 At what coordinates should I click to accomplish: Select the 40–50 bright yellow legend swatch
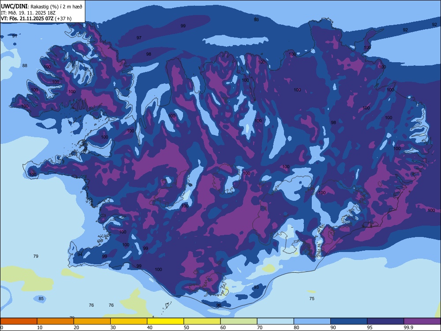[165, 321]
